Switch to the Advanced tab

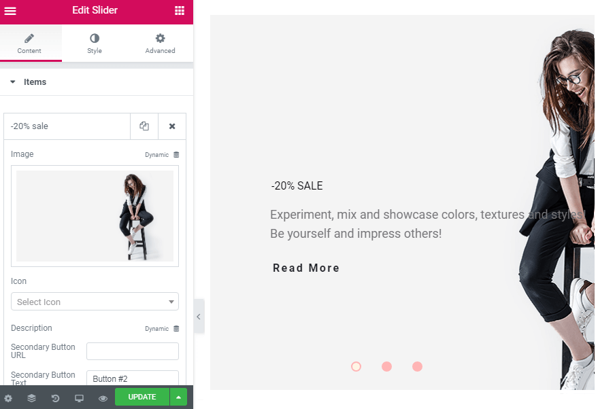point(160,43)
